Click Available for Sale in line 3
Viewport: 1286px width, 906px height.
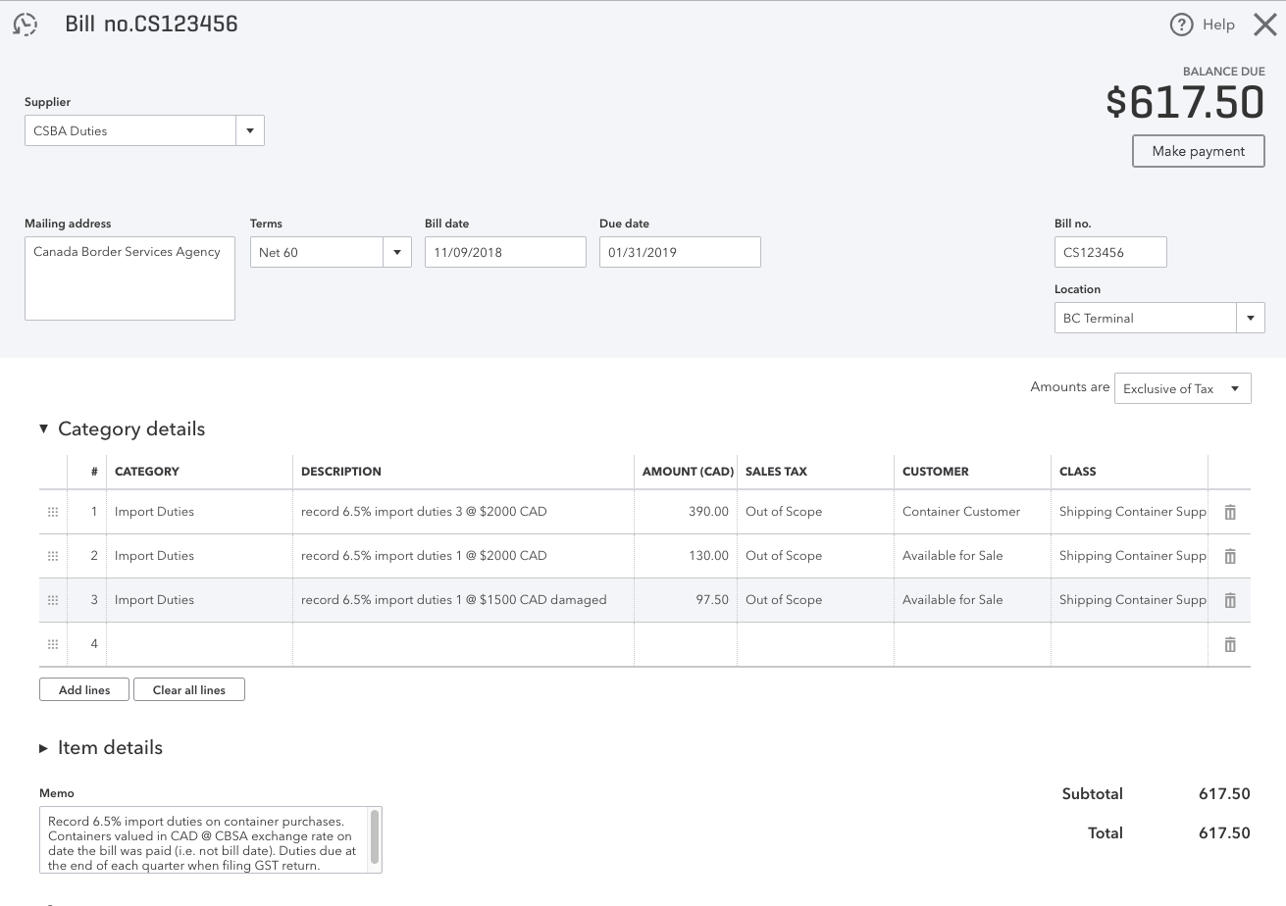[952, 600]
